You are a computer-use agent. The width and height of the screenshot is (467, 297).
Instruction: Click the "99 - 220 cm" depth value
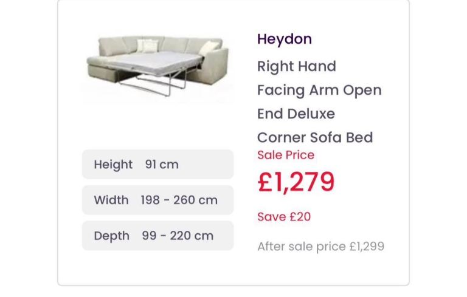(x=178, y=236)
